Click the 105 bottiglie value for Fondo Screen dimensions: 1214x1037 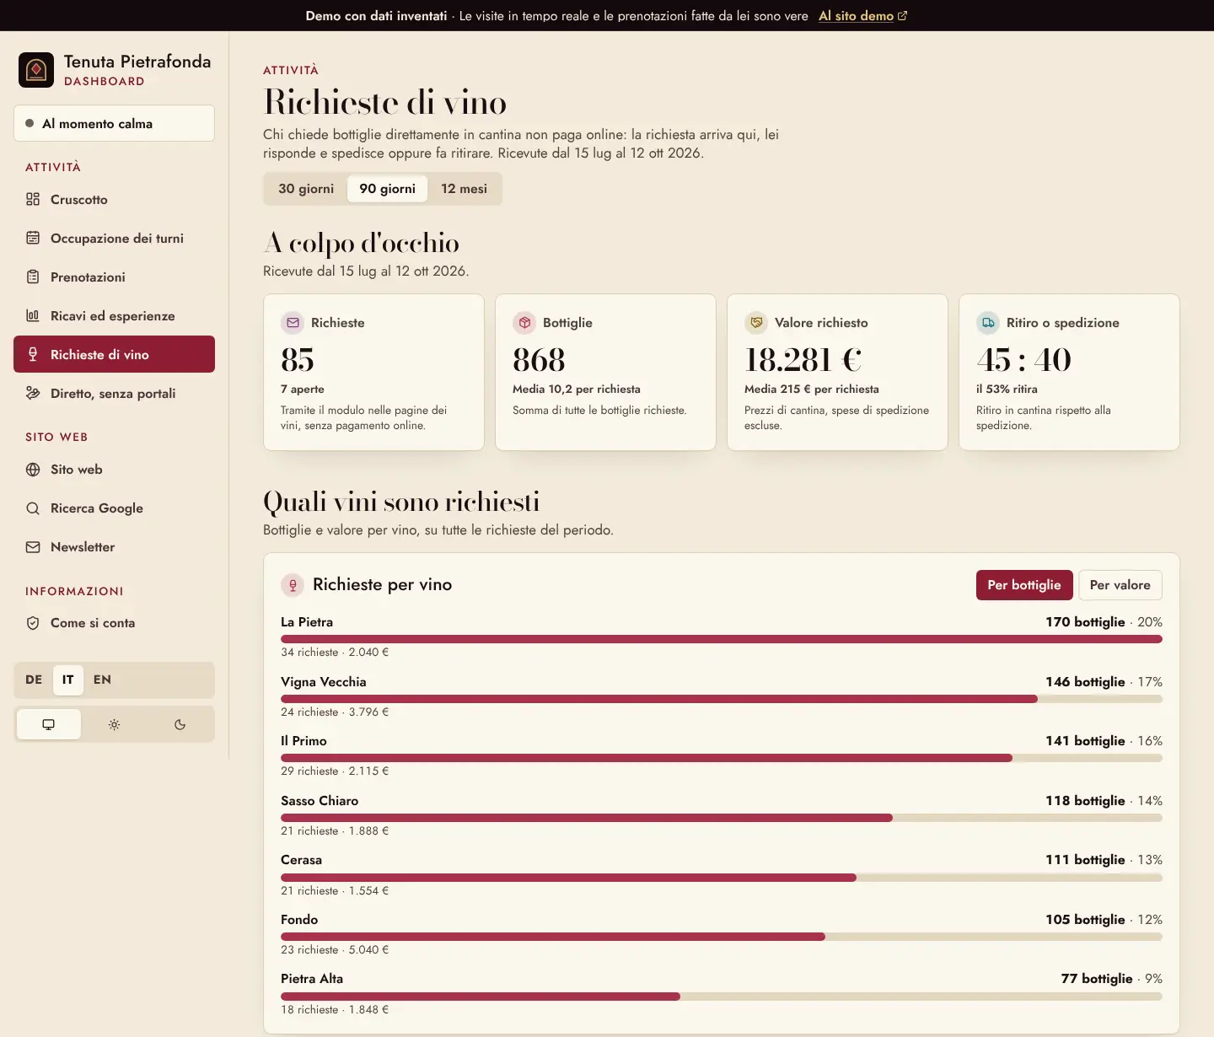(x=1085, y=920)
